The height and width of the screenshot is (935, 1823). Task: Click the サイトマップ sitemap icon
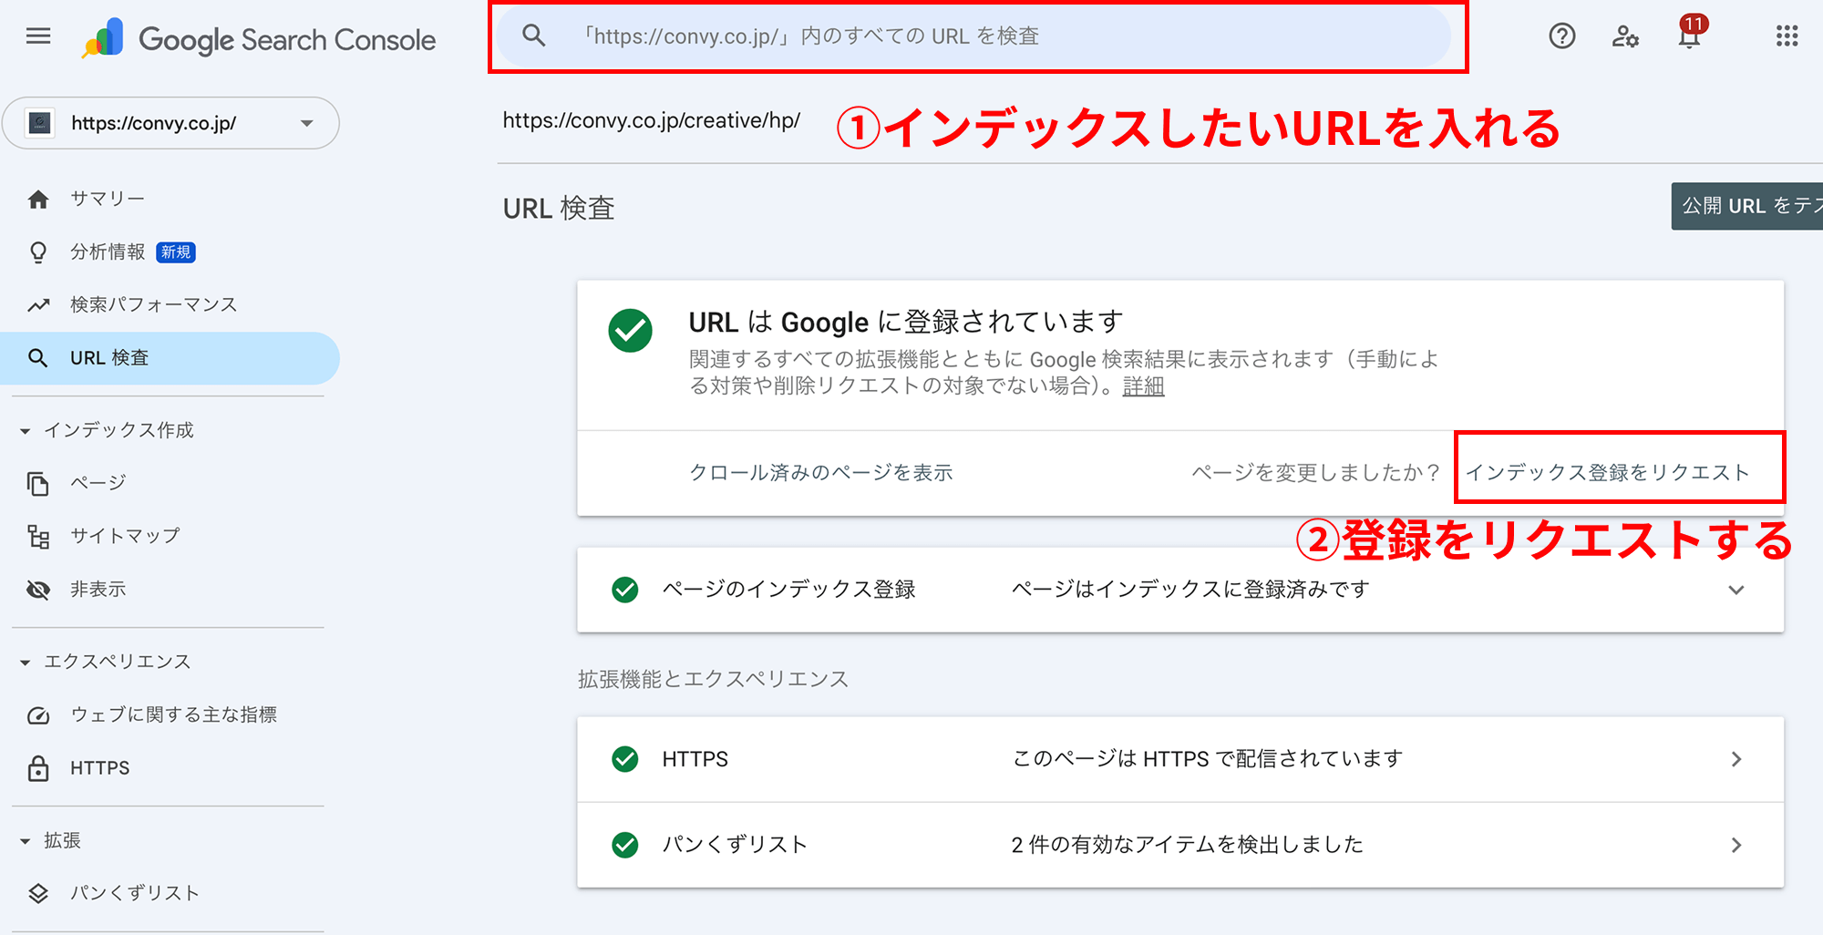click(38, 537)
